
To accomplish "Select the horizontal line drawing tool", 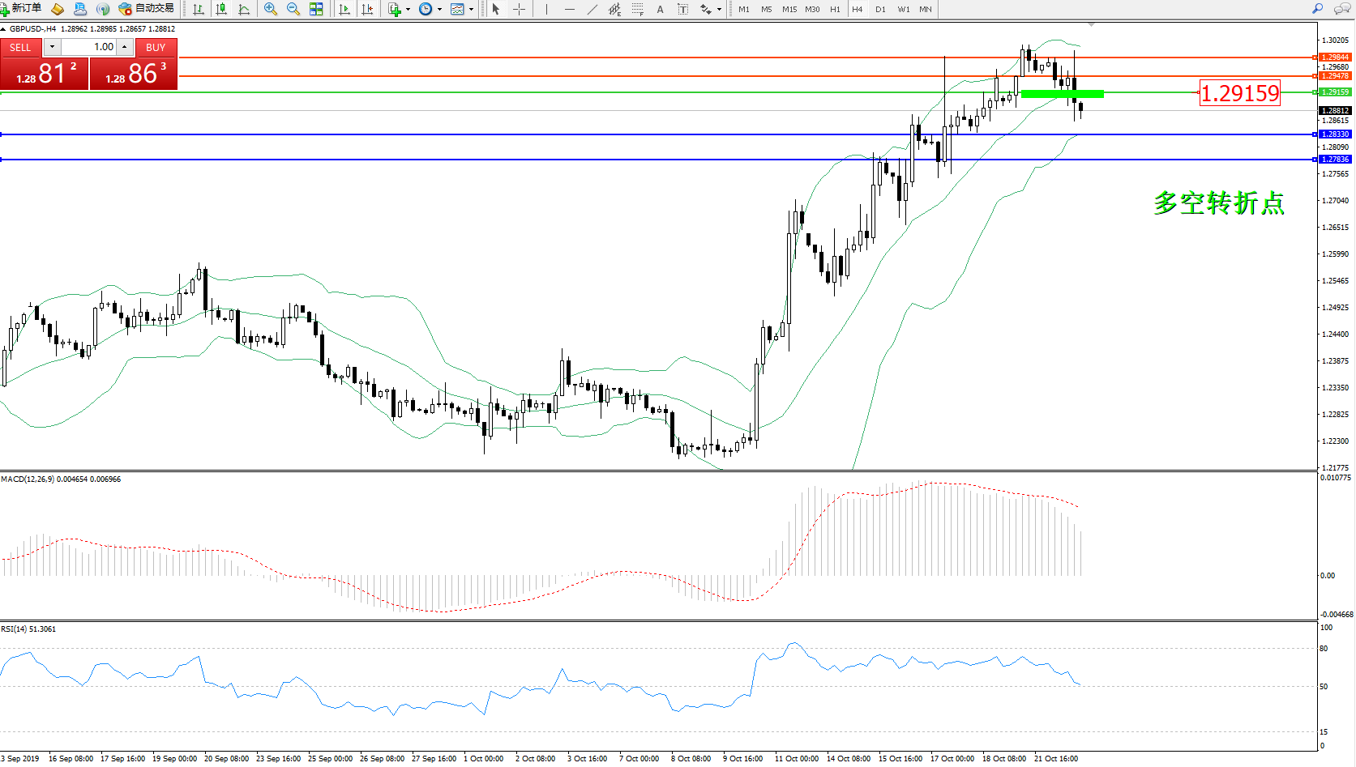I will 570,9.
